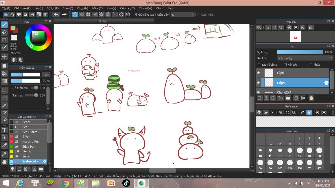Open the Điều chỉnh correction dropdown
335x188 pixels.
(x=183, y=14)
